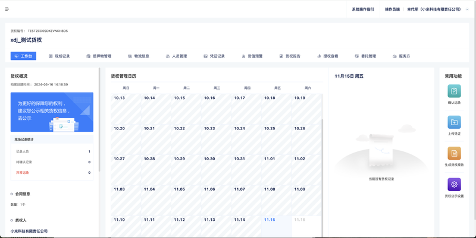This screenshot has height=238, width=476.
Task: Select calendar date 10.13
Action: point(126,109)
